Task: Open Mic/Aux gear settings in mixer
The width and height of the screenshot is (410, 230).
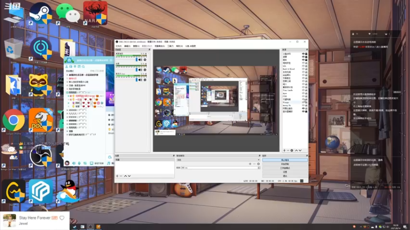Action: coord(145,80)
